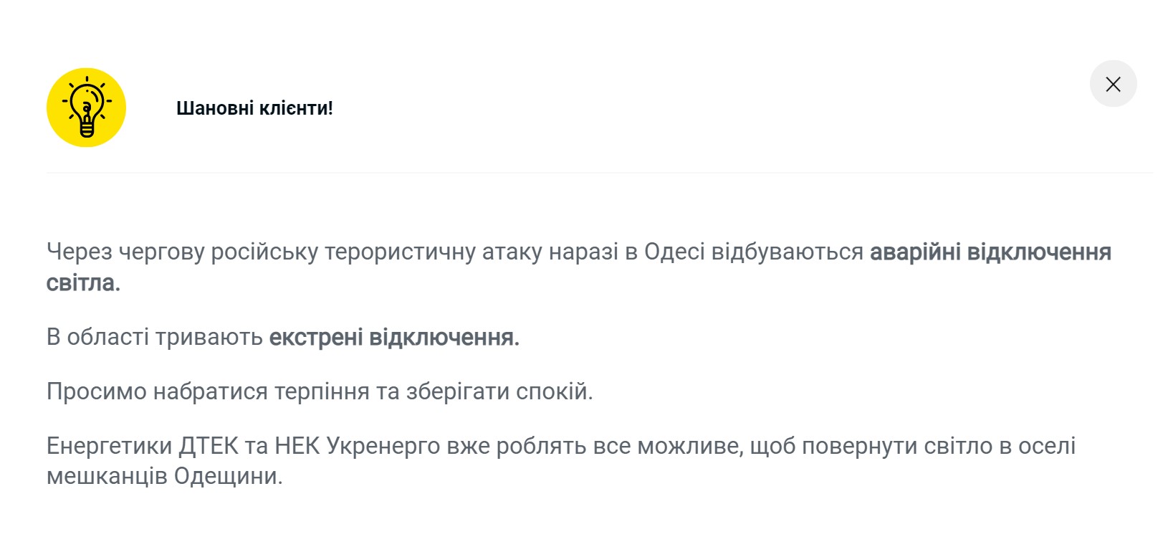The width and height of the screenshot is (1173, 547).
Task: Click the heading 'Шановні клієнти!'
Action: (x=254, y=108)
